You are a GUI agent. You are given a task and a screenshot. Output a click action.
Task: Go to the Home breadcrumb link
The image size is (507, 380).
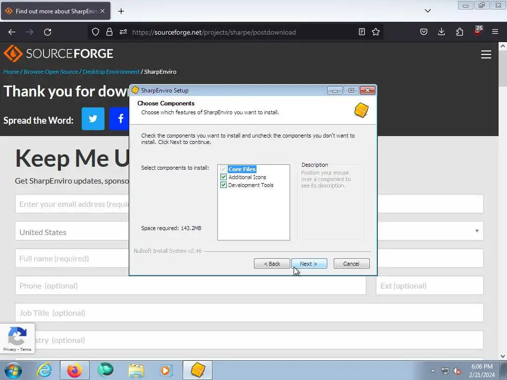[11, 72]
